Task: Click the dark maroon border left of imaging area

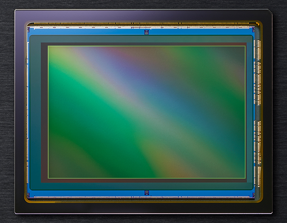Action: pos(44,112)
